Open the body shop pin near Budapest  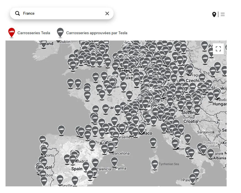(x=216, y=93)
